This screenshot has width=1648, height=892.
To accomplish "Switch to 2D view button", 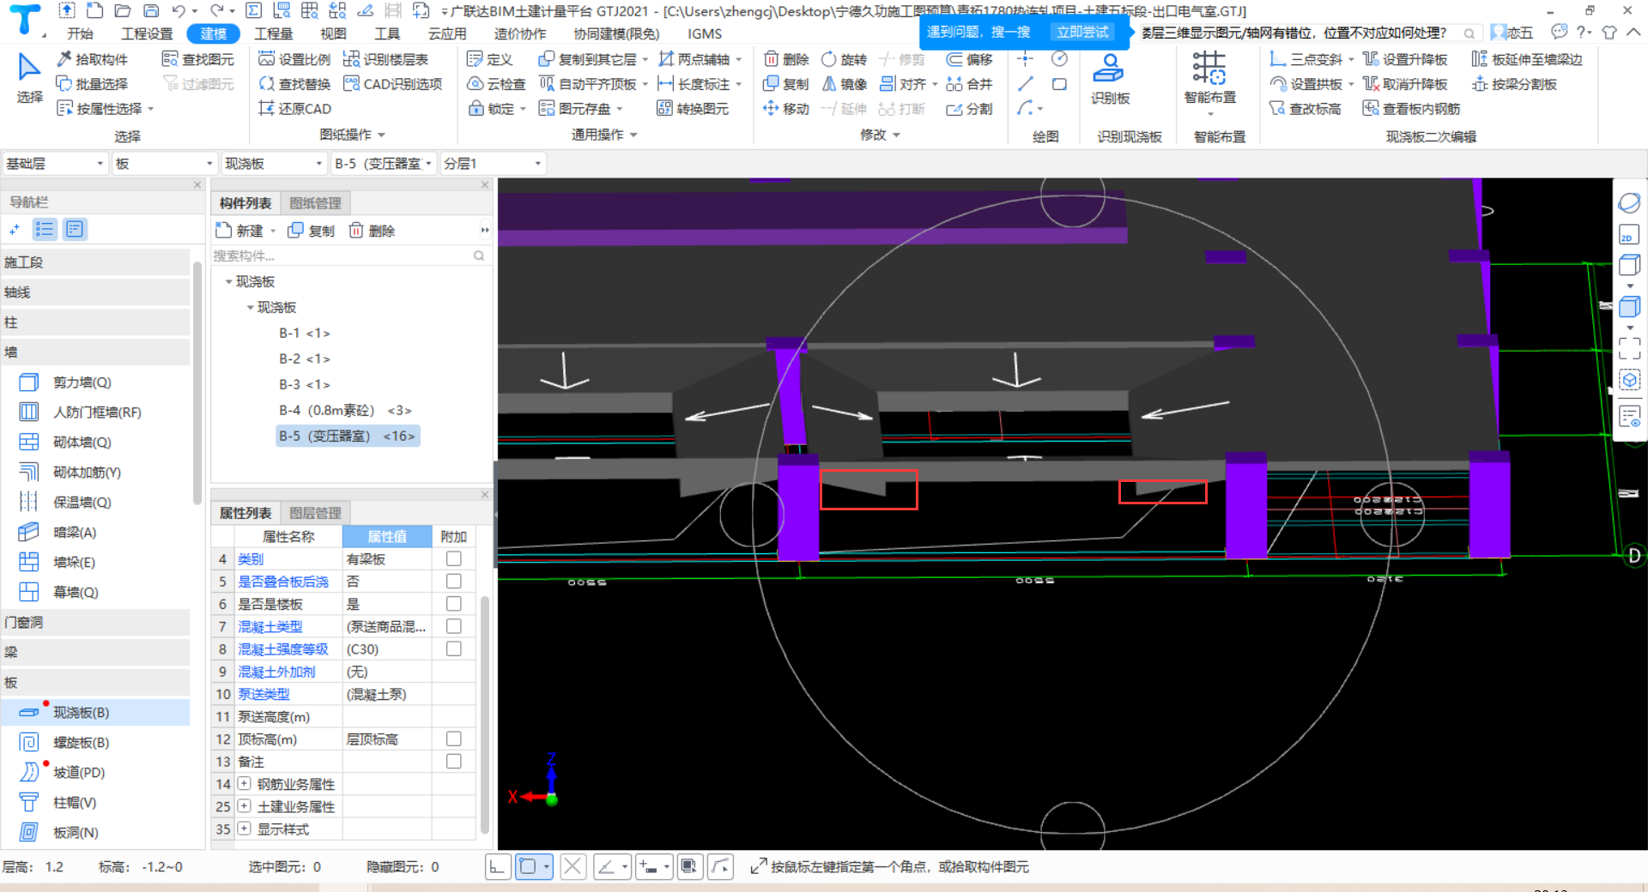I will point(1629,235).
